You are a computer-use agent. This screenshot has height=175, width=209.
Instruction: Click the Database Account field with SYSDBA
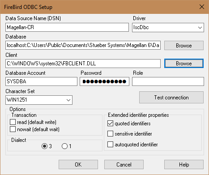(41, 81)
